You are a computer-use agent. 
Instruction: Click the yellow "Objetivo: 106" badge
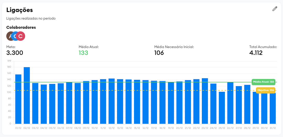click(265, 90)
